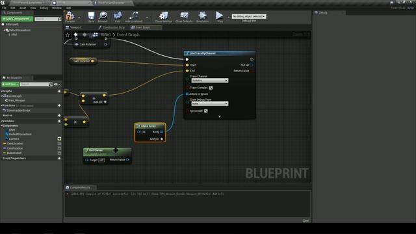Viewport: 416px width, 234px height.
Task: Open the Draw Debug Type dropdown
Action: tap(209, 104)
